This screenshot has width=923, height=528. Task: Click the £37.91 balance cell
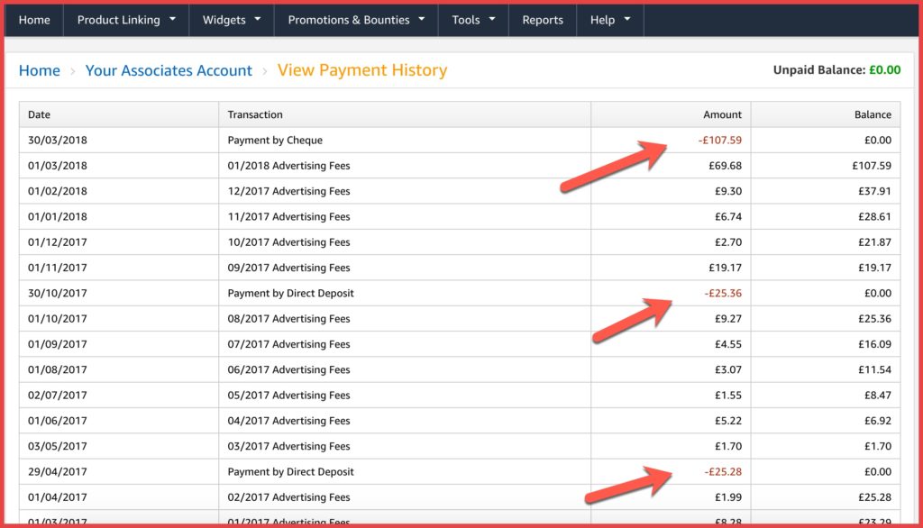coord(826,191)
